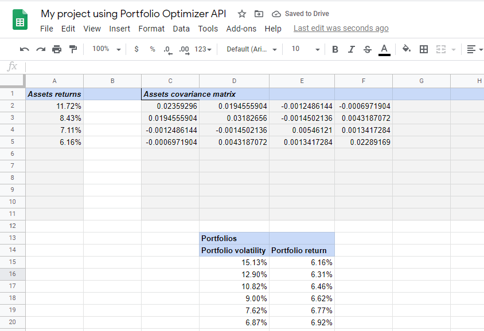Open the Data menu
Viewport: 484px width, 331px height.
click(181, 29)
